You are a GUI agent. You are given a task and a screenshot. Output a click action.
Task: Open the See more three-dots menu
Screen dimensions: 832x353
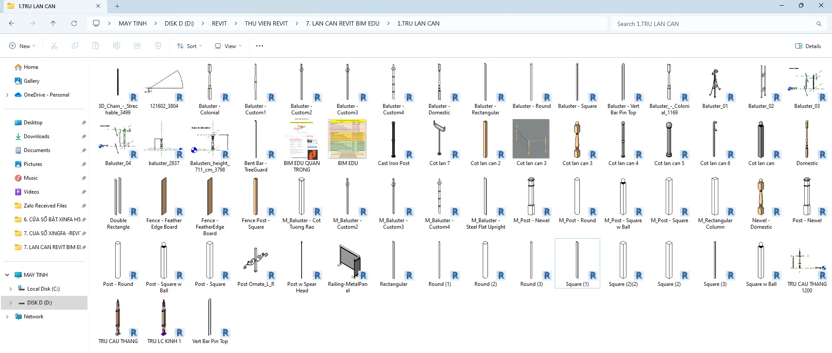[260, 46]
